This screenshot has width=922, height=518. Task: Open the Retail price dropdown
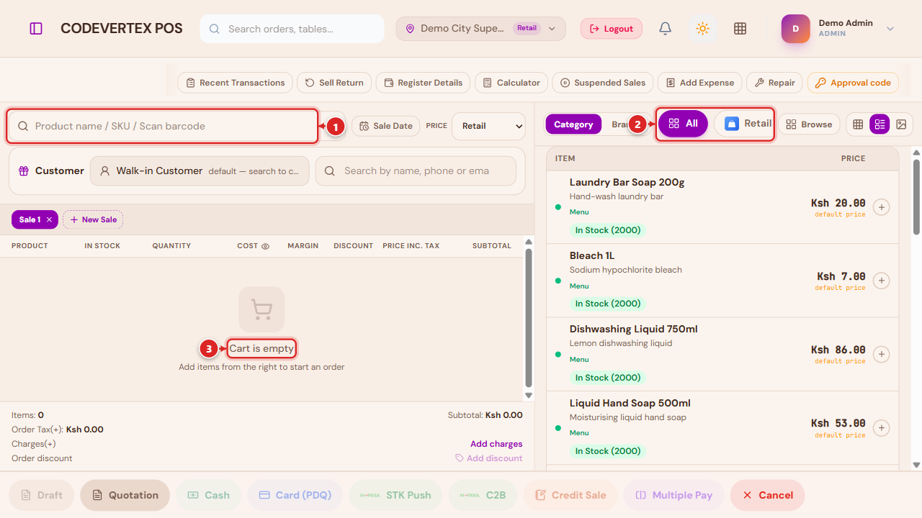click(488, 126)
